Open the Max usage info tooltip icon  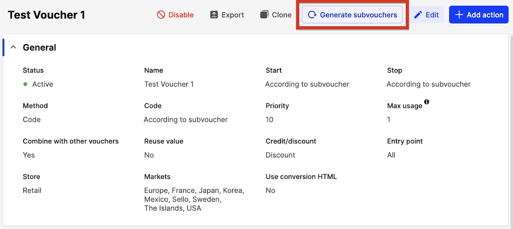point(426,102)
